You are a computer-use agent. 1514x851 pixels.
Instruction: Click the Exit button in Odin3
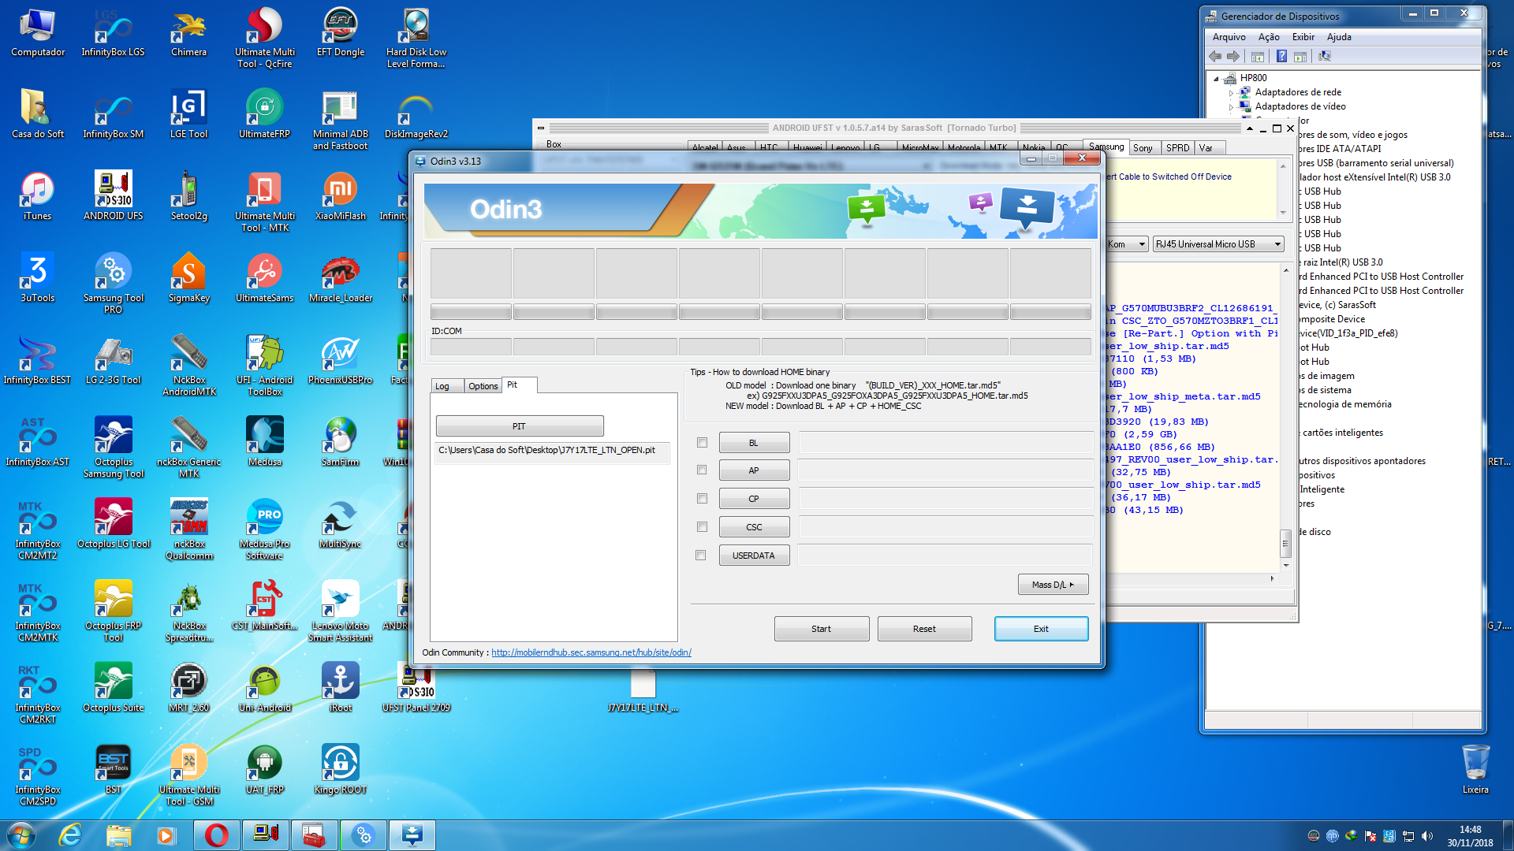1041,629
